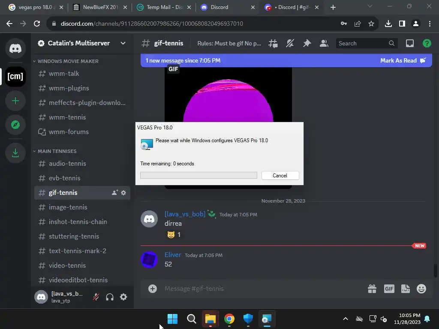Screen dimensions: 439x329
Task: Click the chat scrollbar thumb
Action: pyautogui.click(x=436, y=271)
